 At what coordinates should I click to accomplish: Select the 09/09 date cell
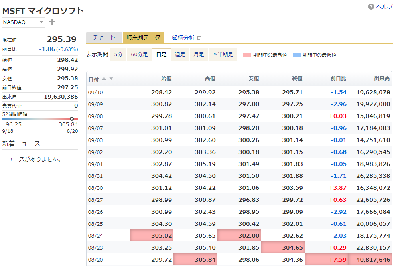[x=95, y=104]
